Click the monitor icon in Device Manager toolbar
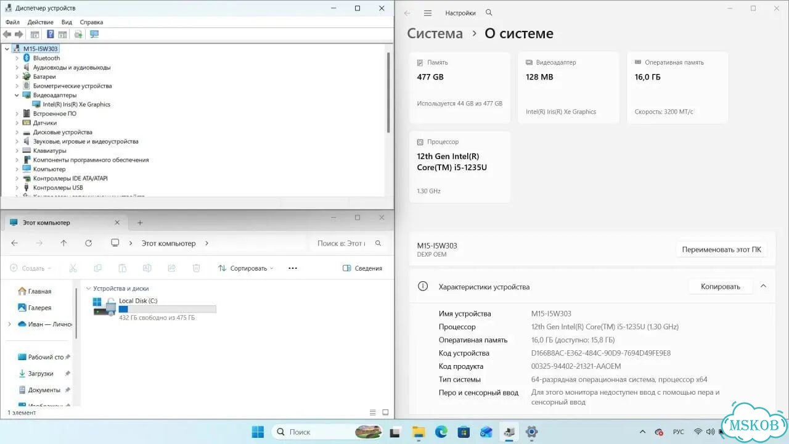Image resolution: width=789 pixels, height=444 pixels. pos(94,35)
